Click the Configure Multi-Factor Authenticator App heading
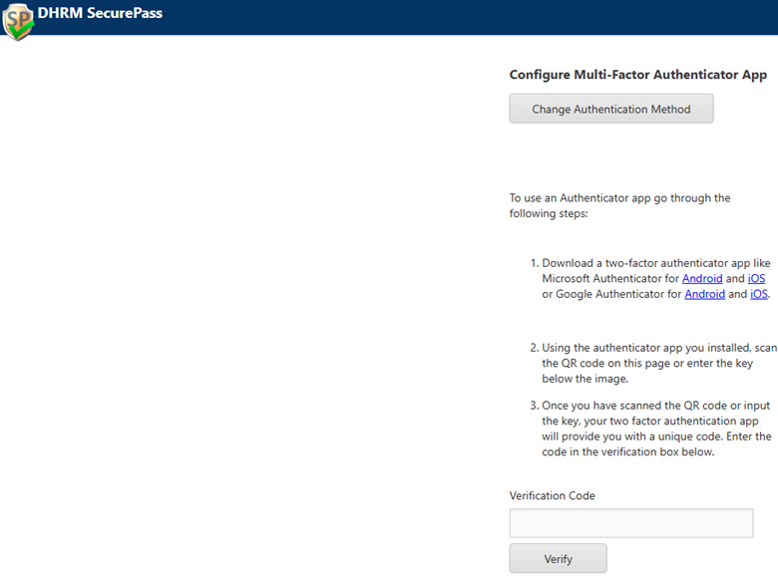Screen dimensions: 778x576 coord(637,75)
